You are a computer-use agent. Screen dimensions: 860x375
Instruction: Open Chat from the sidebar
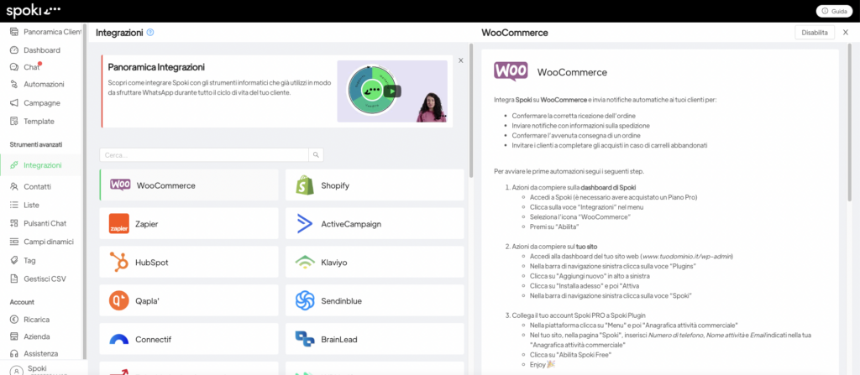[32, 67]
